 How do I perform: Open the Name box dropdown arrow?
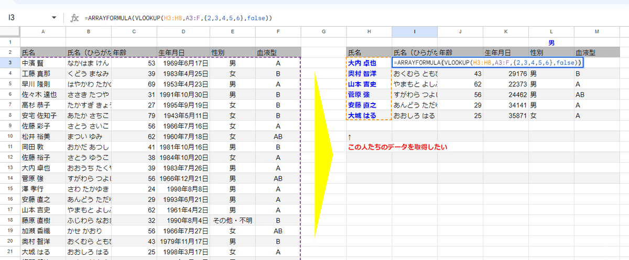point(55,18)
